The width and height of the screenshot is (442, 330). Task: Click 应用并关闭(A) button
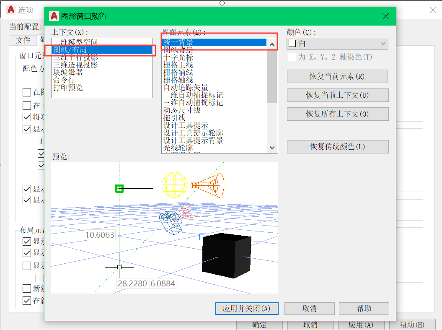pos(247,309)
